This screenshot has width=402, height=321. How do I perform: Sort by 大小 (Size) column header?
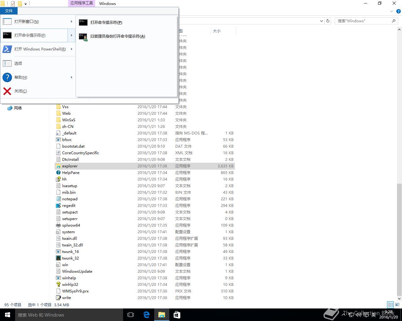tap(217, 31)
